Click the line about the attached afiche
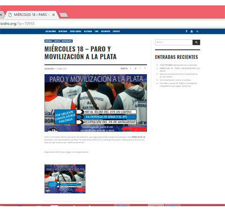This screenshot has width=225, height=219. [x=66, y=152]
